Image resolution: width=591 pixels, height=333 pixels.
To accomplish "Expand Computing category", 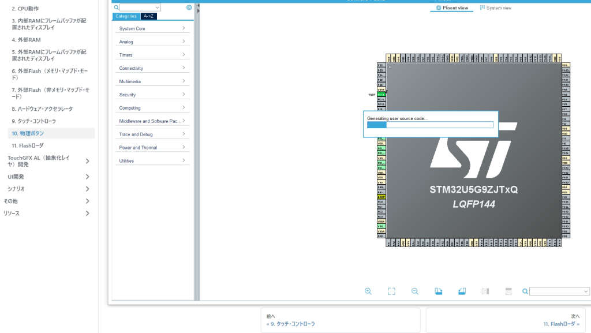I will 152,108.
